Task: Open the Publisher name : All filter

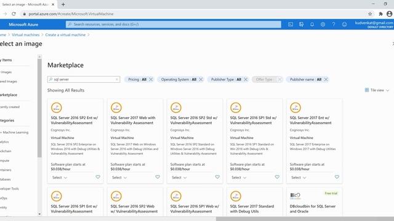Action: tap(305, 79)
